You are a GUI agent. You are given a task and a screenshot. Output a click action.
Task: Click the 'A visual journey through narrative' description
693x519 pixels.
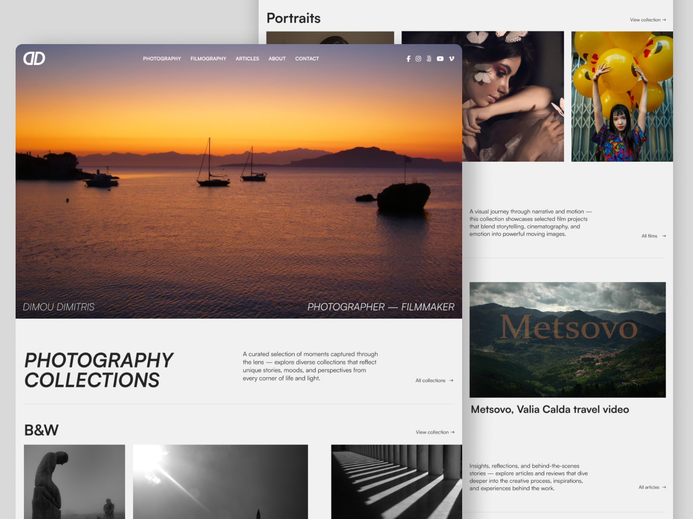tap(531, 223)
